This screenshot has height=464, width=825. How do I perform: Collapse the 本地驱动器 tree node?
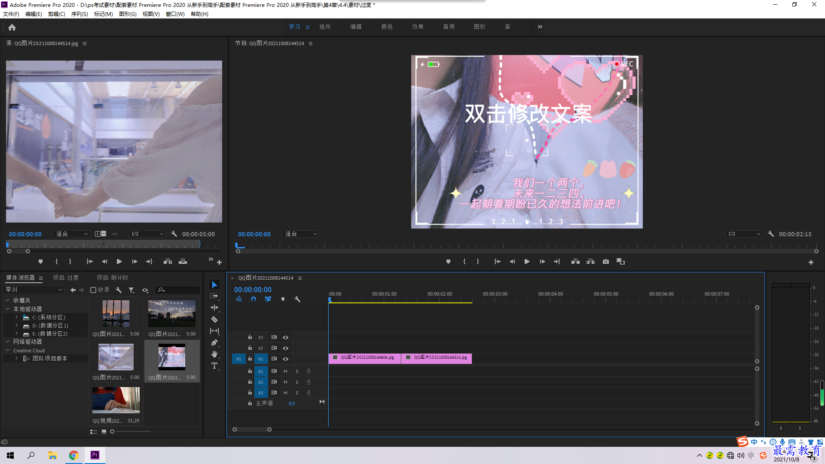(7, 309)
